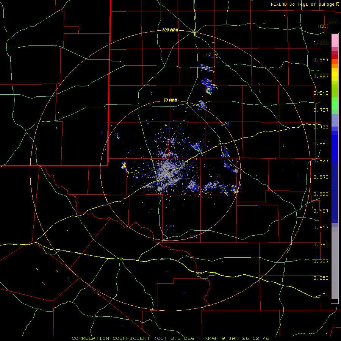Click the CORRELATION COEFFICIENT (CC) caption text
The height and width of the screenshot is (341, 341).
119,338
